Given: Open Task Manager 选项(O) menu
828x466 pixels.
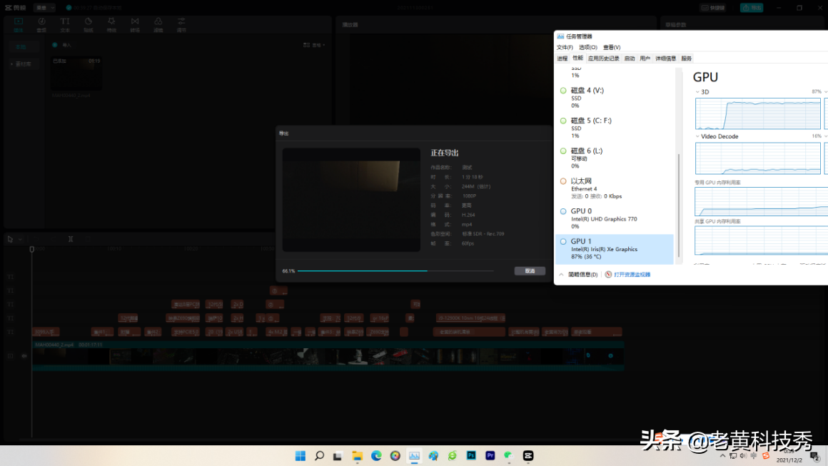Looking at the screenshot, I should pos(587,48).
